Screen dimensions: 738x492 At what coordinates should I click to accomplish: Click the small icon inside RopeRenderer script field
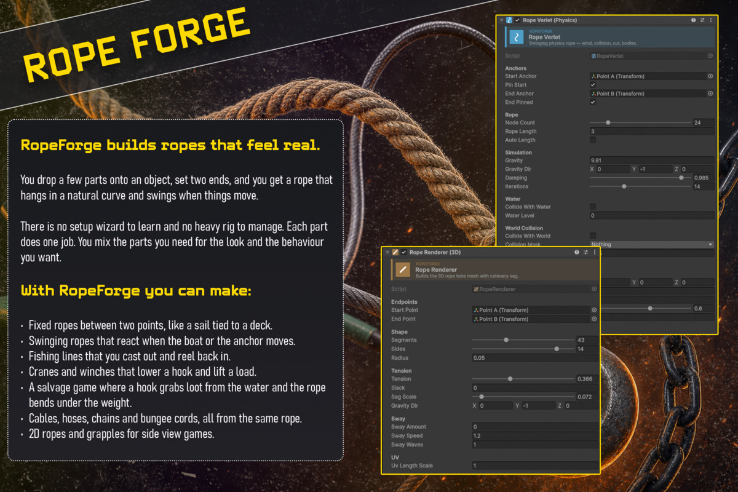476,289
